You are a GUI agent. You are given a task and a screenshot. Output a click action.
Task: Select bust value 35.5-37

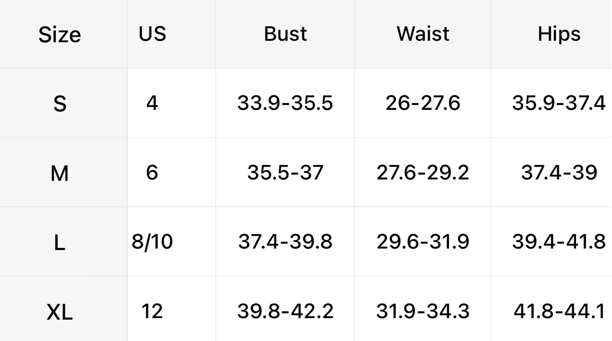click(x=285, y=173)
